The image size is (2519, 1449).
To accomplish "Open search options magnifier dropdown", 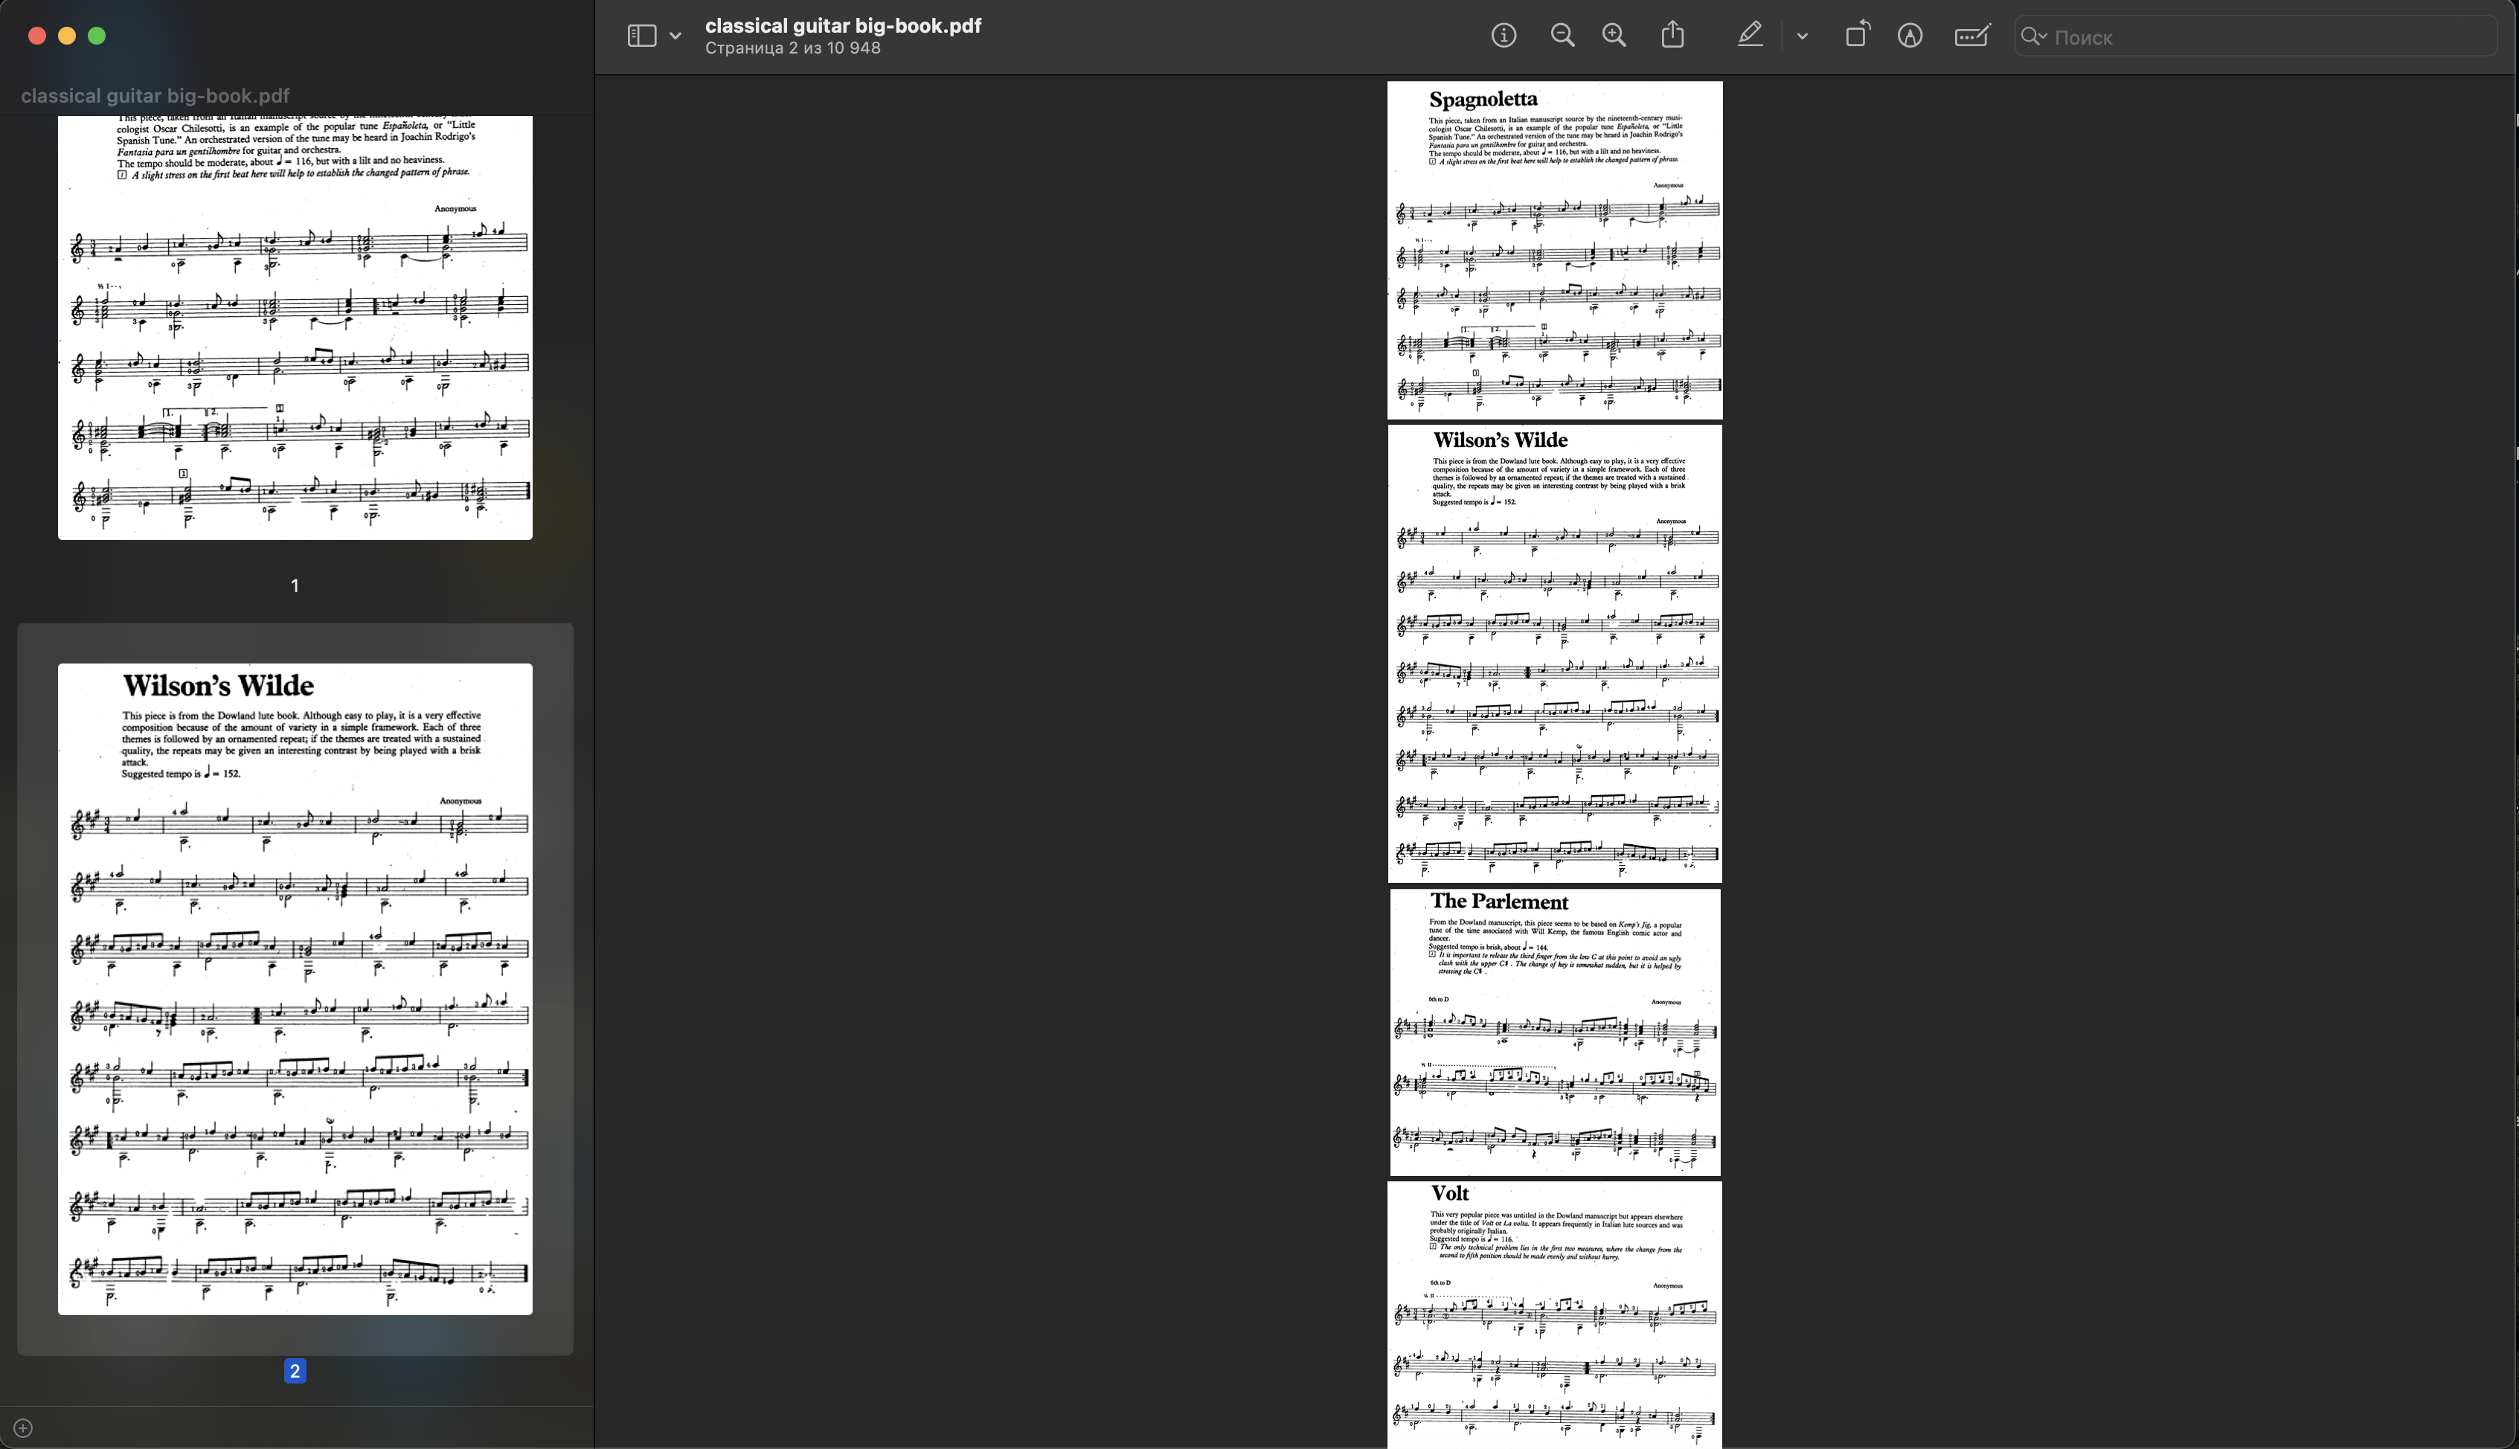I will point(2033,37).
